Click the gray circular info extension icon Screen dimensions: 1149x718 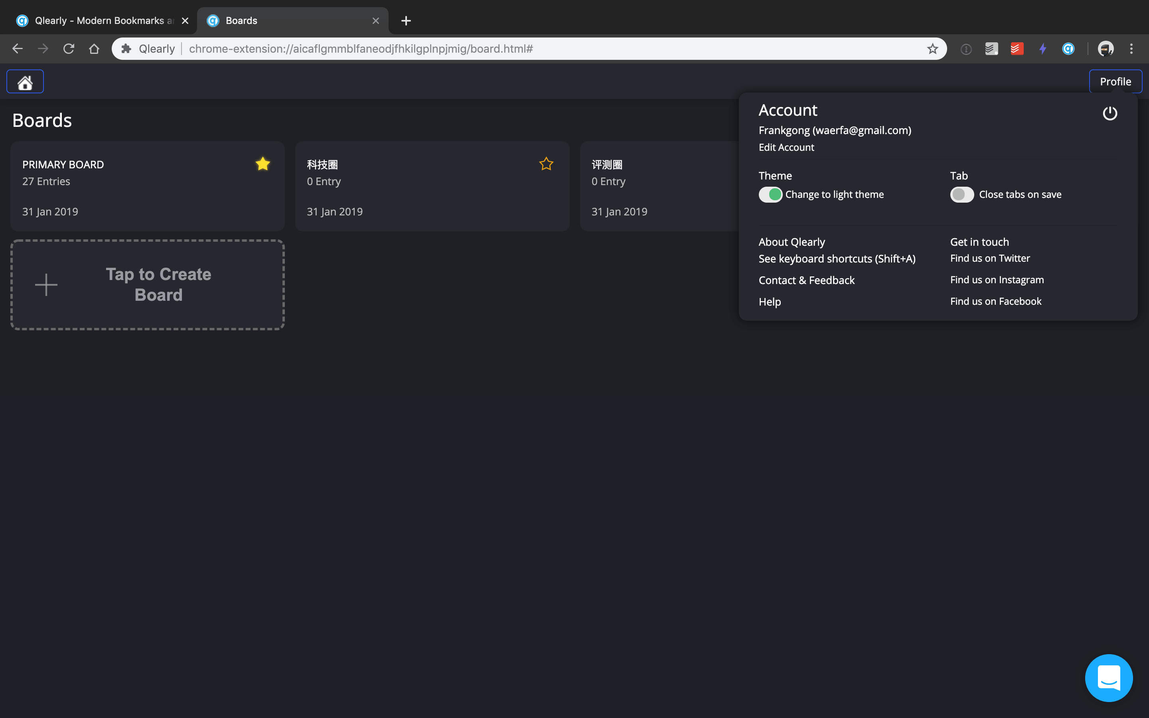click(966, 49)
